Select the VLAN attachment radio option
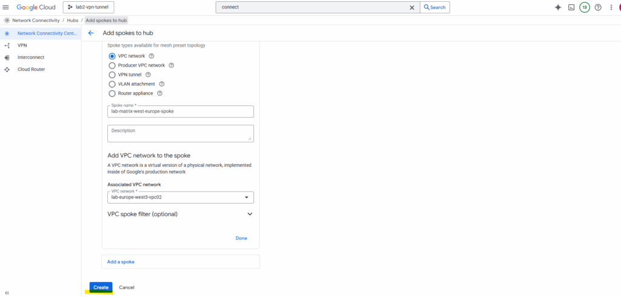 point(112,84)
